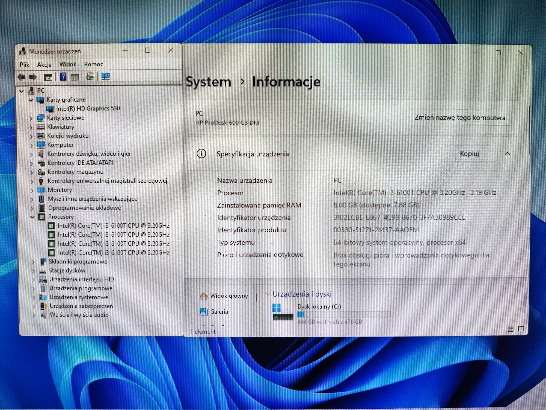Select the Informacje page heading

click(x=286, y=82)
